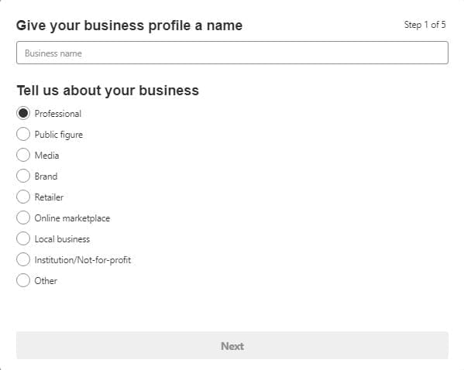464x370 pixels.
Task: Click the 'Local business' label text
Action: tap(62, 239)
